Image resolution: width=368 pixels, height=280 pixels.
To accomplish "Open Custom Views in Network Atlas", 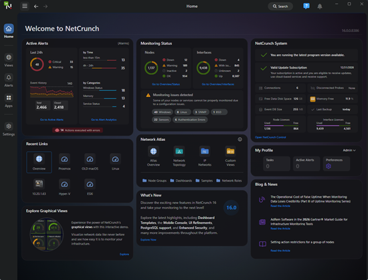I will (x=230, y=156).
